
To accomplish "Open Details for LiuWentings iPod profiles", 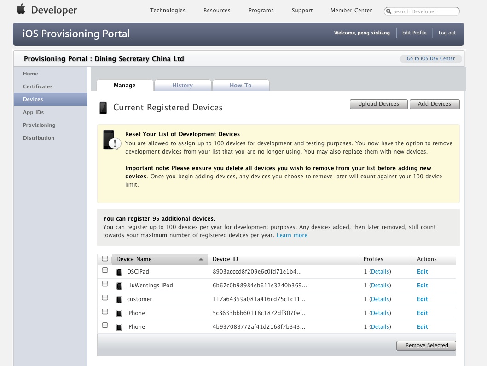I will click(x=380, y=286).
